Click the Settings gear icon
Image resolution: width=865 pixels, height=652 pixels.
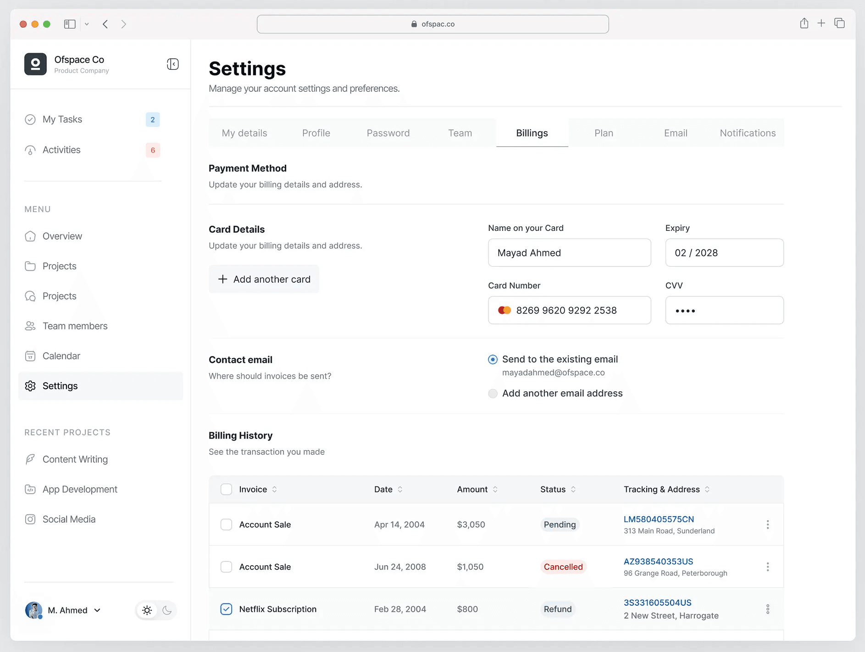30,386
